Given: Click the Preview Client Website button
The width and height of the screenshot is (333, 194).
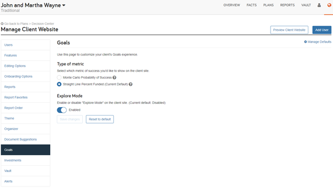Looking at the screenshot, I should click(289, 30).
